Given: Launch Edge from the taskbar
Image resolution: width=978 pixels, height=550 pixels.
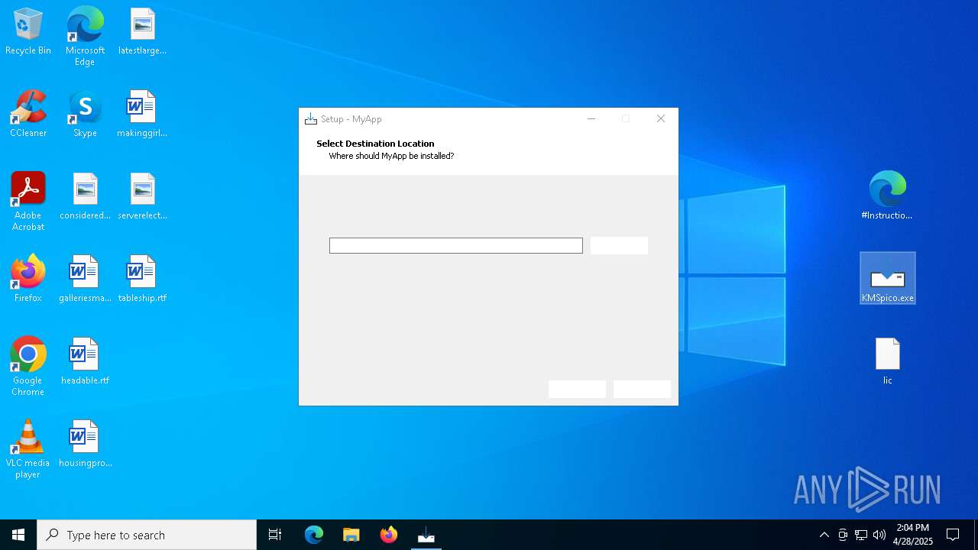Looking at the screenshot, I should point(314,535).
